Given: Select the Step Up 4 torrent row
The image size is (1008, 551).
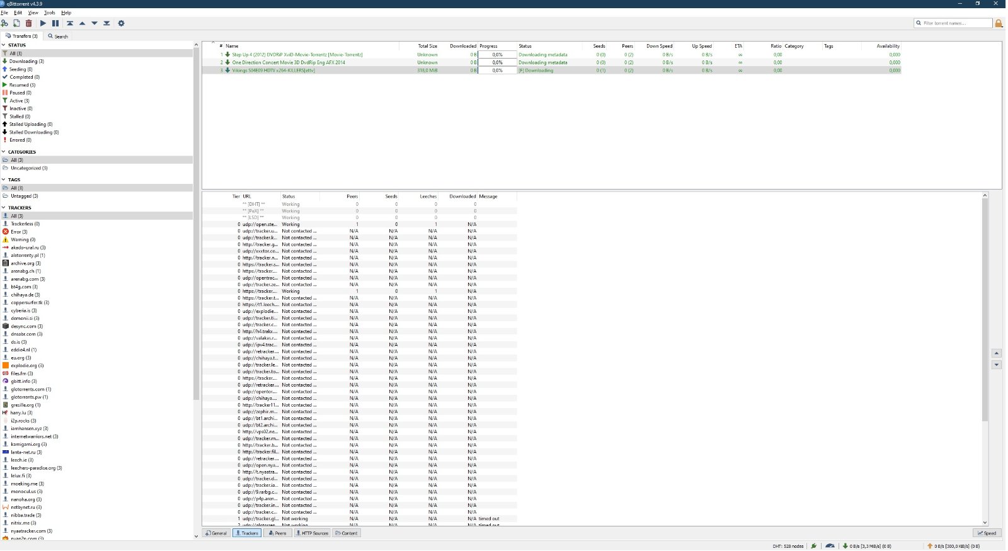Looking at the screenshot, I should point(551,55).
